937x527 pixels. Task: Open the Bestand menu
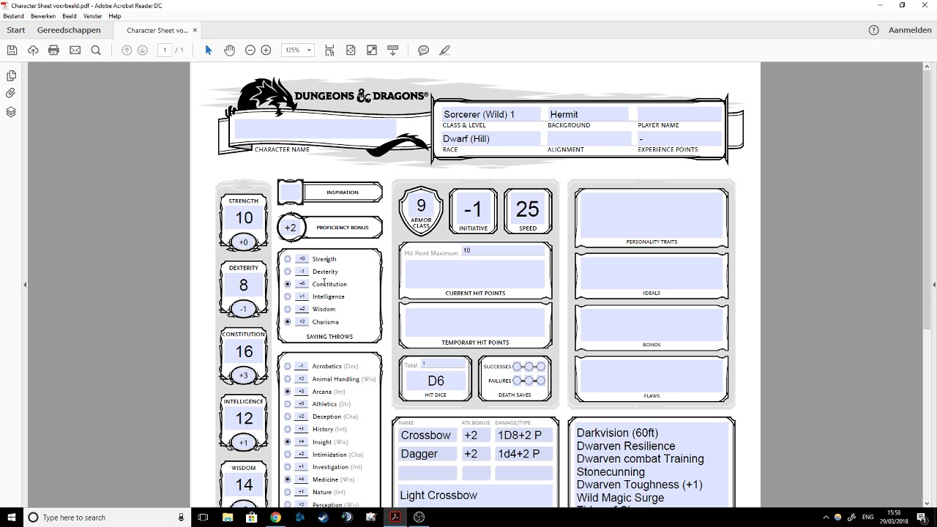pos(13,16)
